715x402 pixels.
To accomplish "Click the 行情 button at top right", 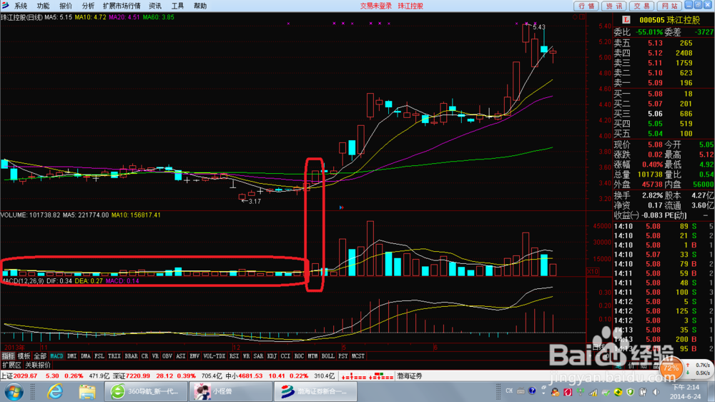I will (x=586, y=6).
